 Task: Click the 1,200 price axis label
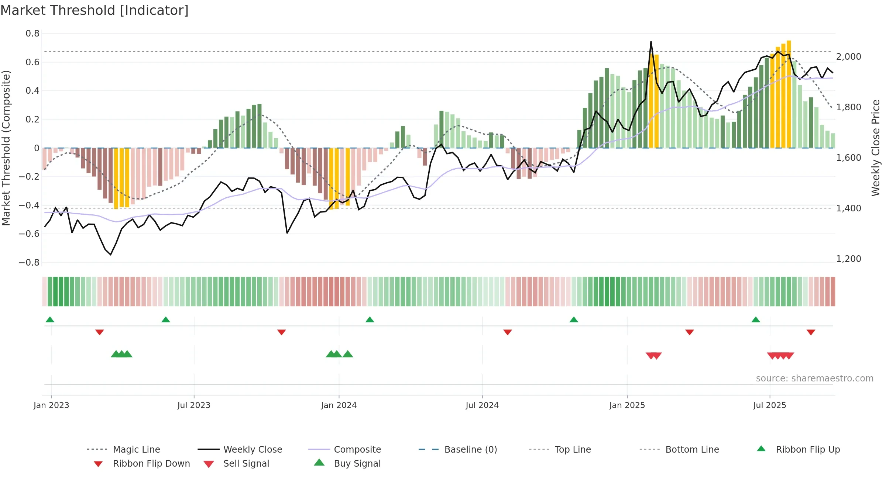pyautogui.click(x=849, y=259)
